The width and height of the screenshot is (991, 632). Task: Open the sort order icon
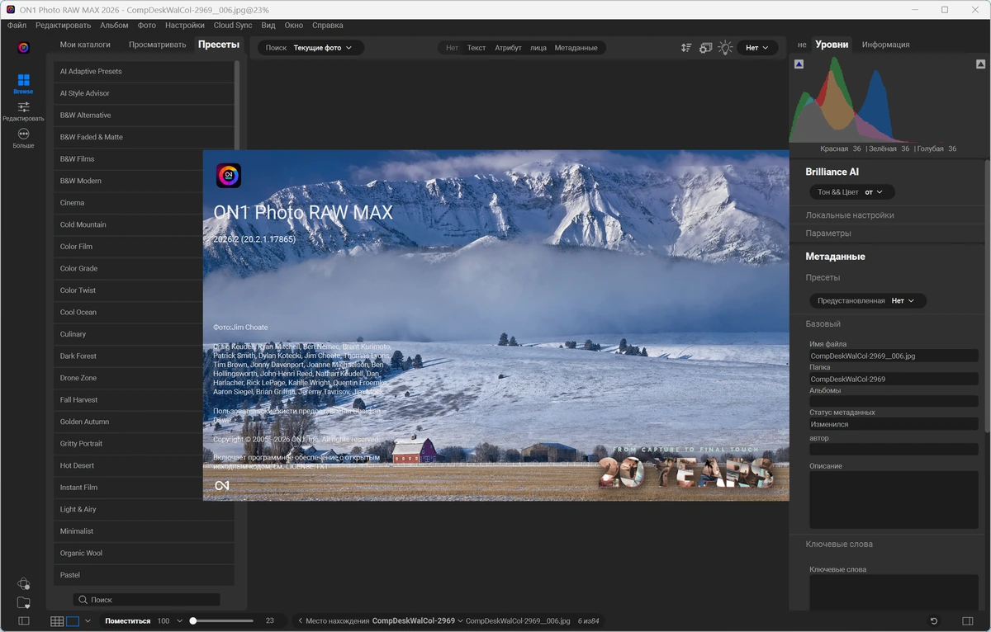(686, 48)
